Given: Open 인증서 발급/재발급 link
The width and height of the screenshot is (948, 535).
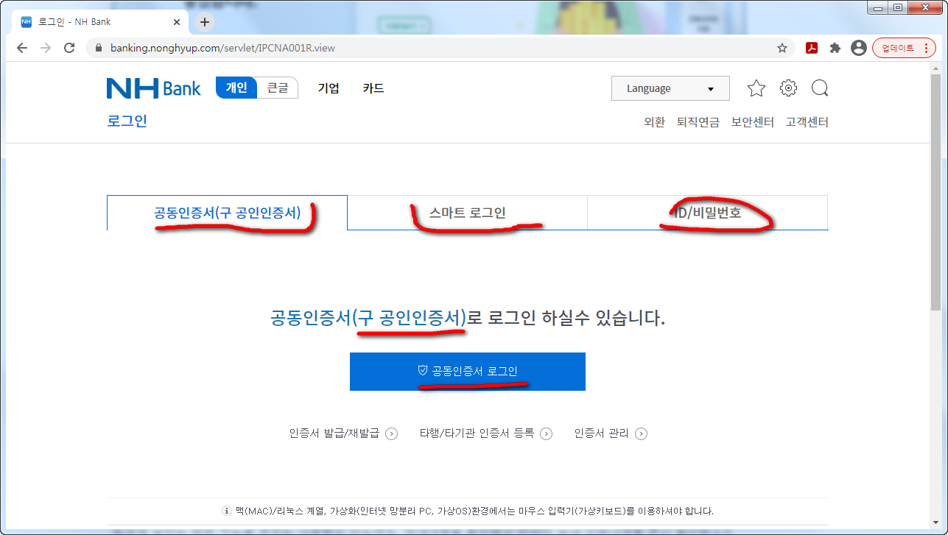Looking at the screenshot, I should tap(334, 433).
